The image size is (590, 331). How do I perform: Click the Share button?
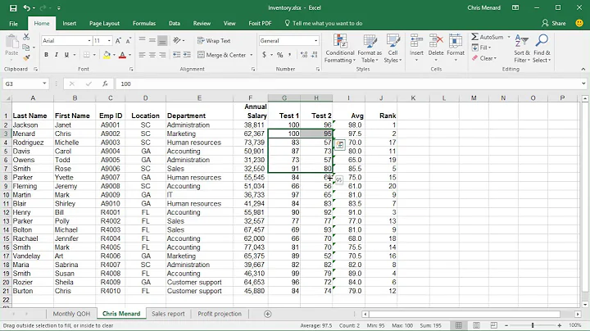[x=553, y=23]
